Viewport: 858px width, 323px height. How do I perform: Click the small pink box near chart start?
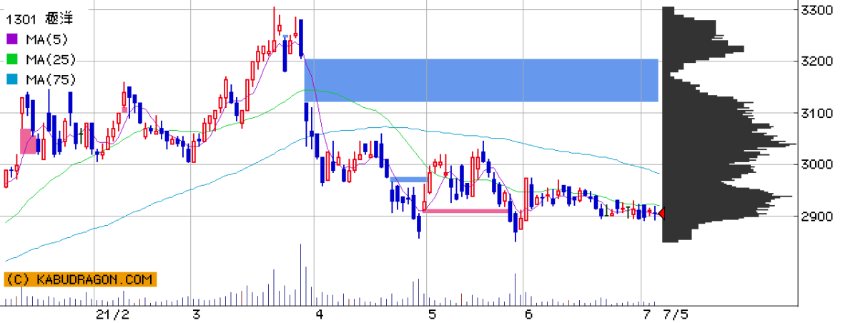pyautogui.click(x=29, y=141)
